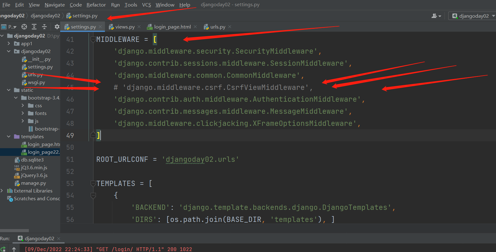Open the Project view selector dropdown
Screen dimensions: 496x252
point(9,27)
